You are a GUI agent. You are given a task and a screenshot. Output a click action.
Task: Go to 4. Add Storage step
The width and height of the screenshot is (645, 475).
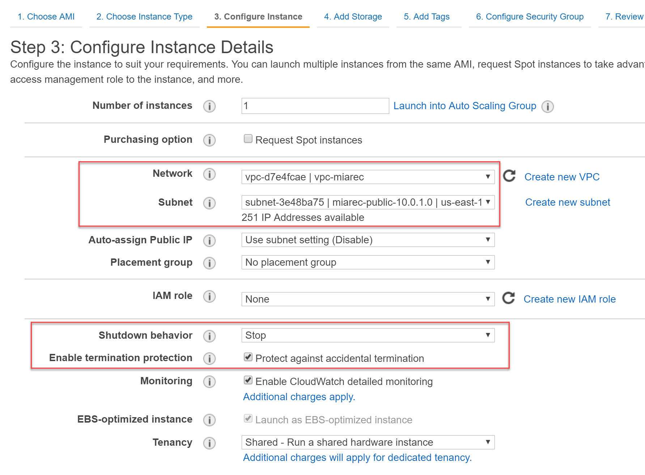tap(353, 17)
